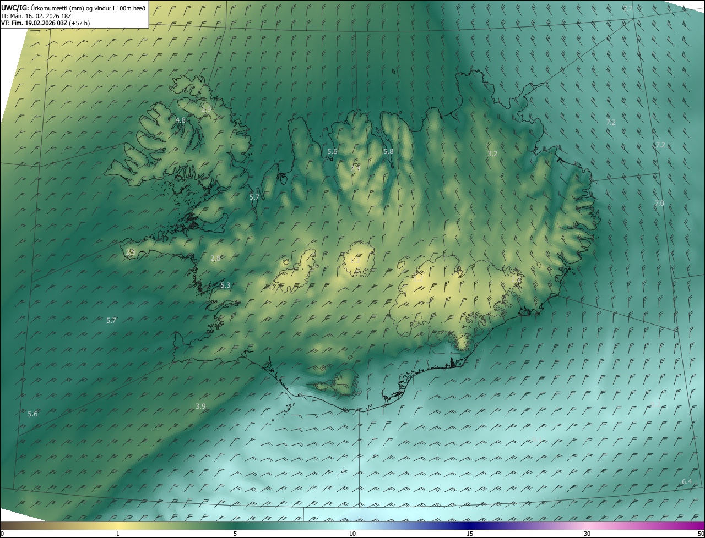Click the 5.3 value label on the map
This screenshot has width=705, height=538.
[225, 286]
